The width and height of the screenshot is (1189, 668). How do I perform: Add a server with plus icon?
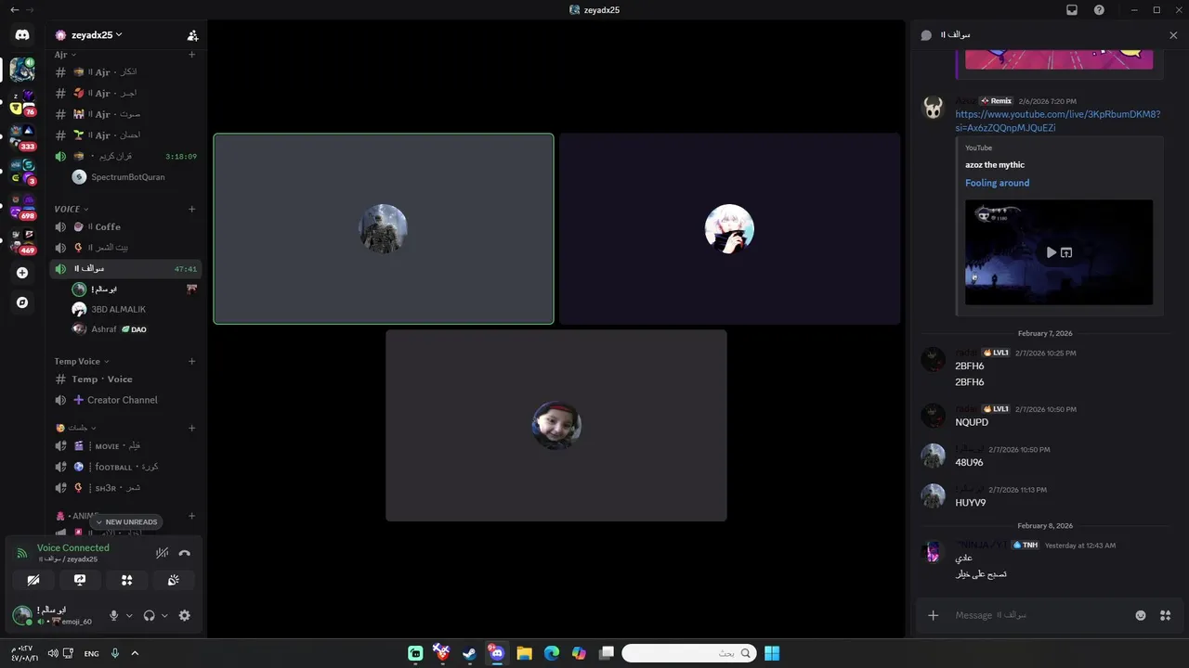22,273
